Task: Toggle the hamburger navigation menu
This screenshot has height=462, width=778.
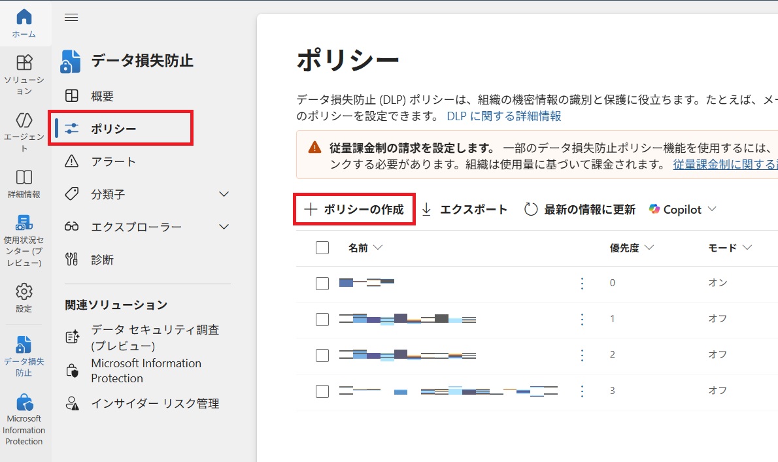Action: (71, 18)
